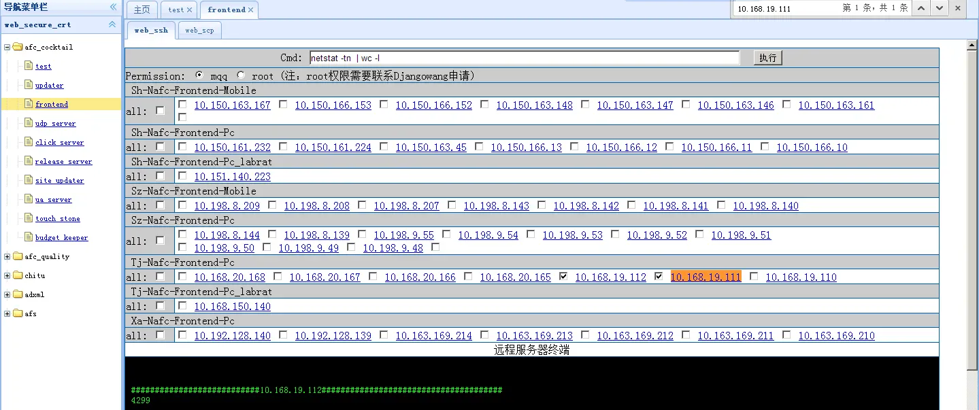Click the chitu folder icon

pyautogui.click(x=18, y=275)
